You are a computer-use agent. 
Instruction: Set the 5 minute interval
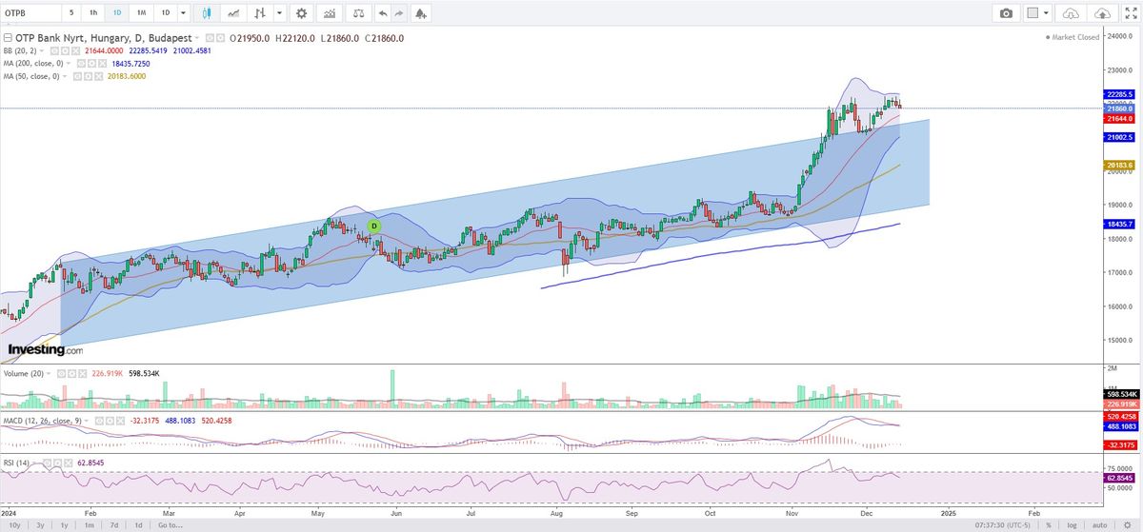click(70, 13)
